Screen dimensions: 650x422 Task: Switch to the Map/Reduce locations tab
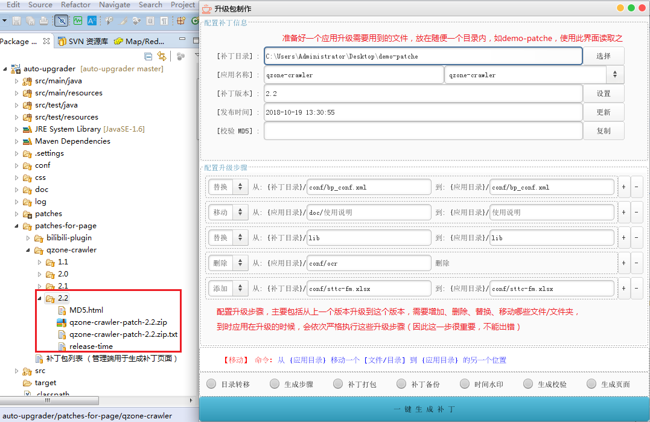[139, 41]
